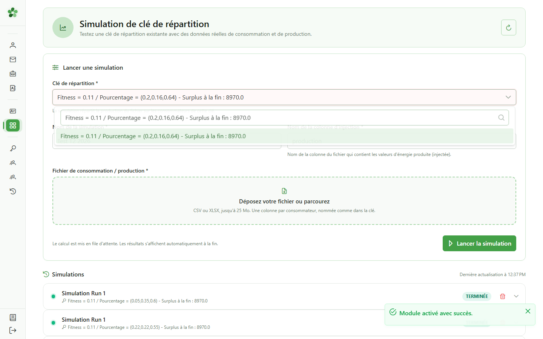Image resolution: width=543 pixels, height=339 pixels.
Task: Click the sliders icon next to Lancer une simulation
Action: [x=55, y=67]
